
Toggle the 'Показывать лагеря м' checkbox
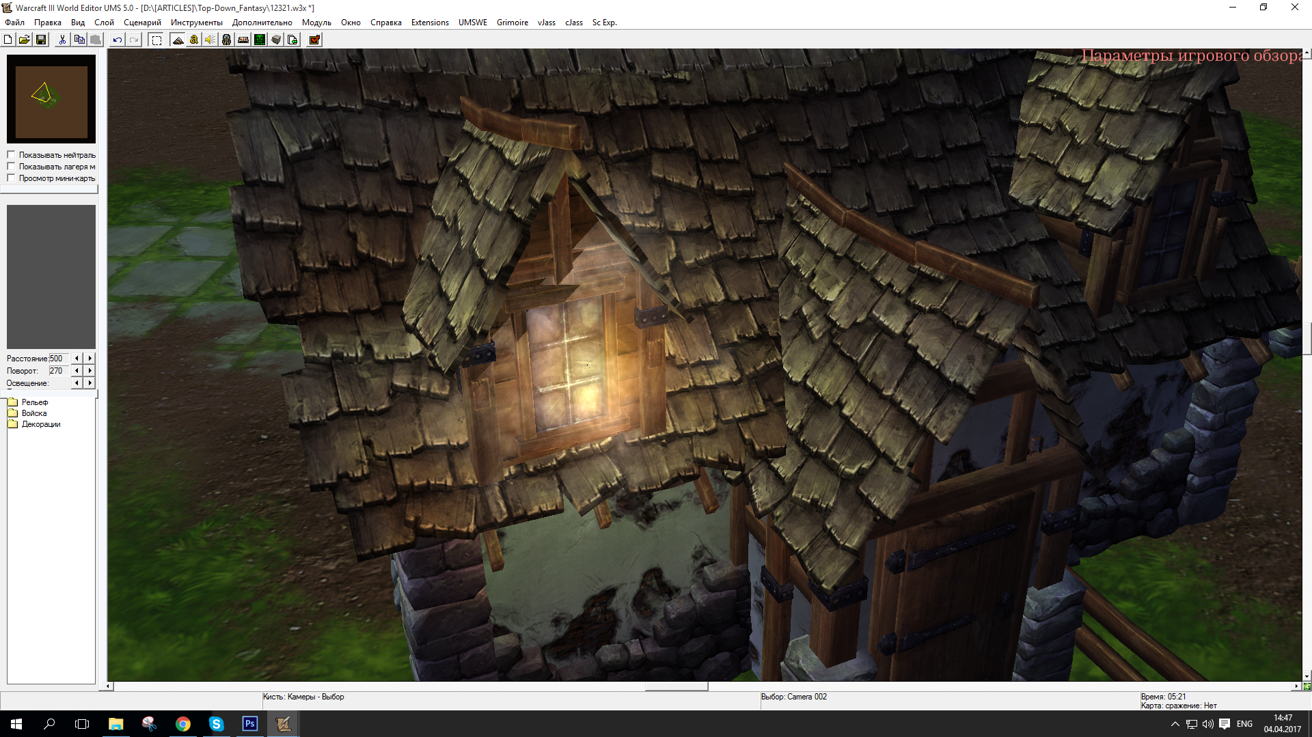click(x=11, y=167)
